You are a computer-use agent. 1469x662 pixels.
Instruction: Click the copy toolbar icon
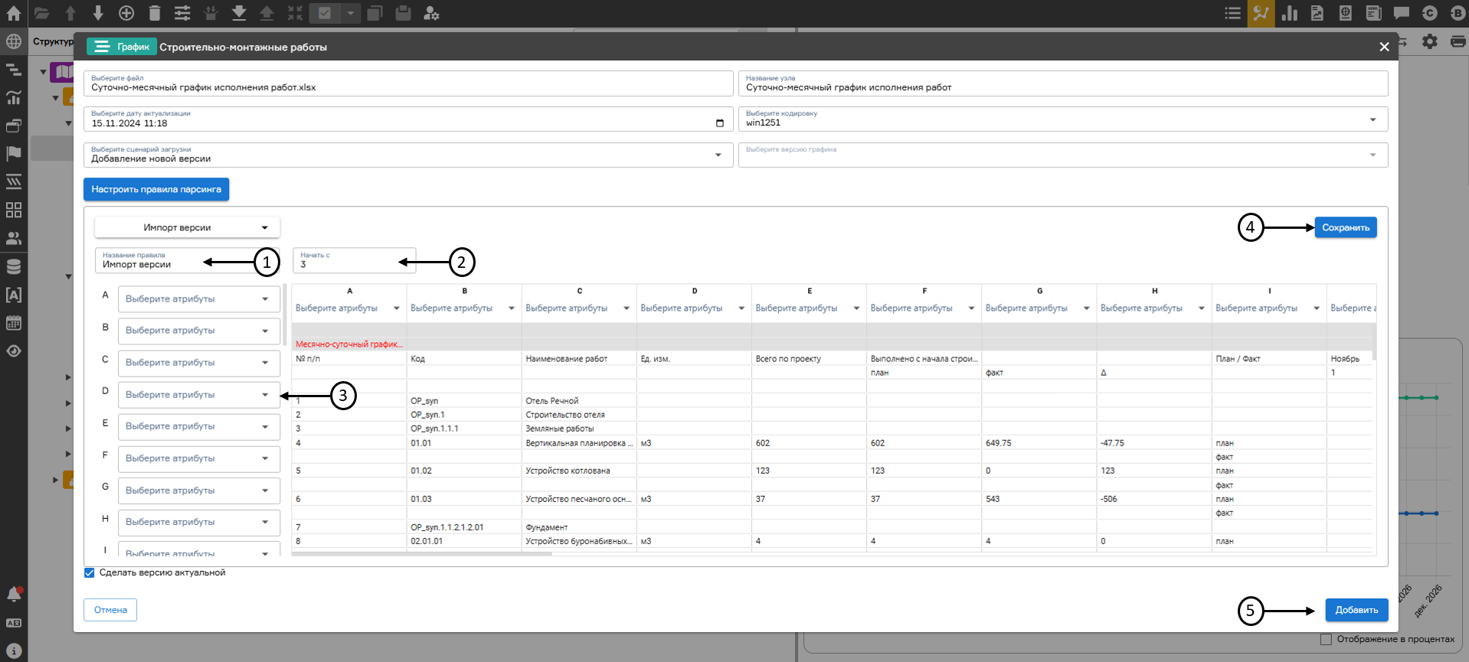point(375,13)
